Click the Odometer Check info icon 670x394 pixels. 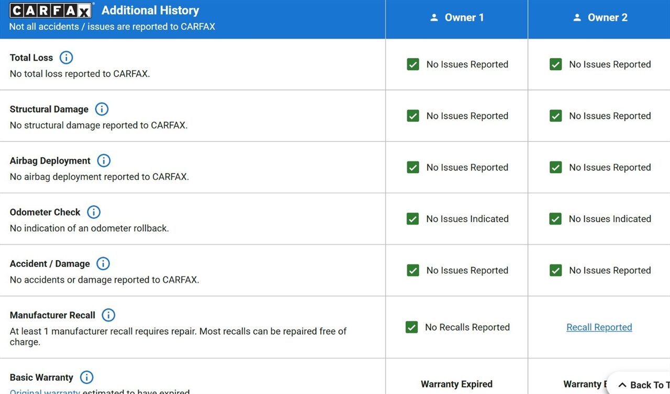[93, 212]
